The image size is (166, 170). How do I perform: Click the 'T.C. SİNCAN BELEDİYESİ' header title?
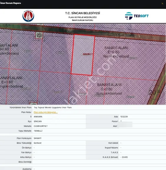pyautogui.click(x=83, y=13)
